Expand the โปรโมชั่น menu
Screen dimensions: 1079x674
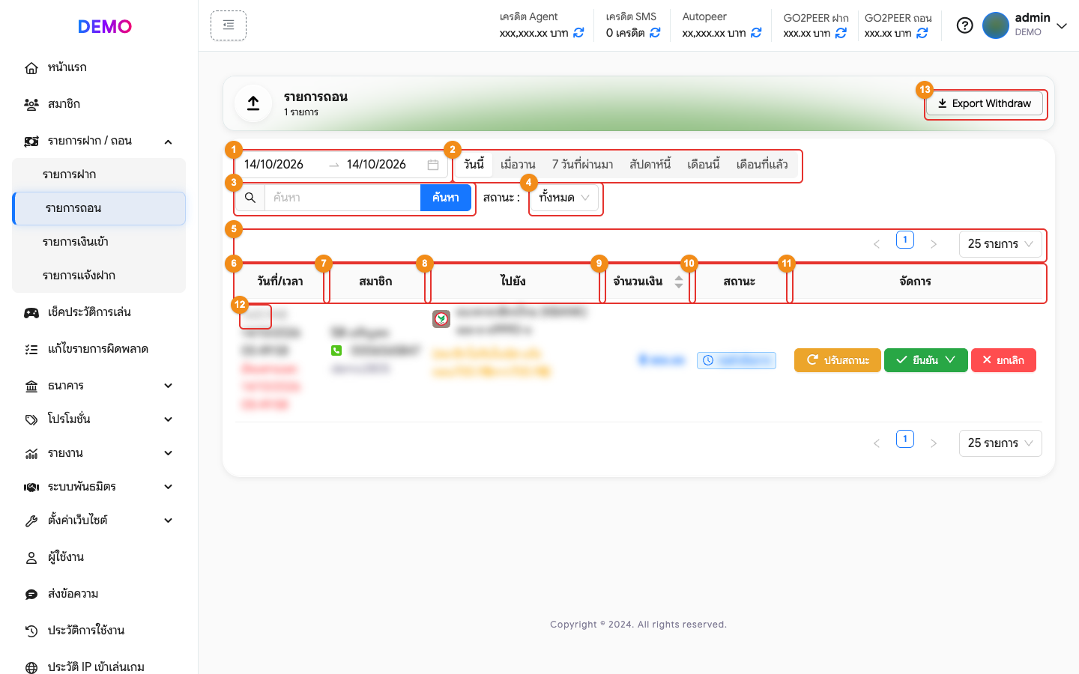(168, 419)
